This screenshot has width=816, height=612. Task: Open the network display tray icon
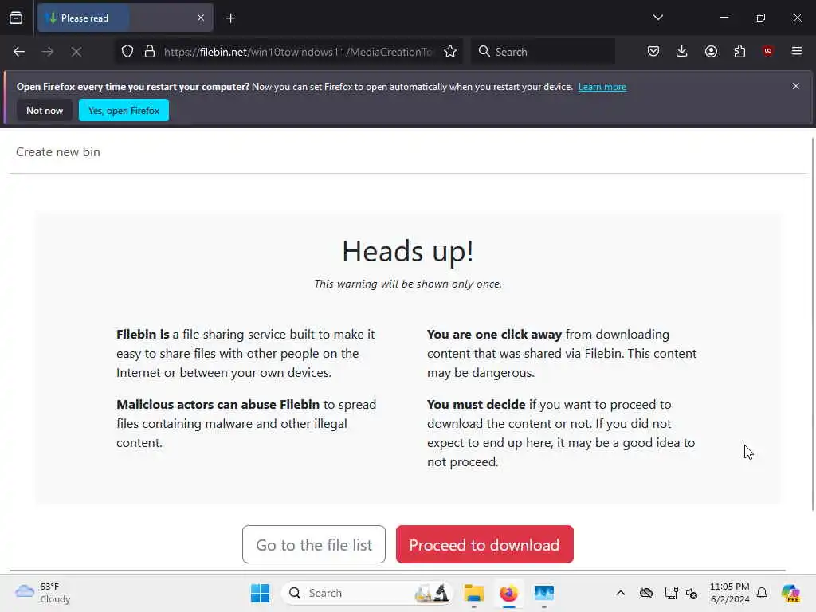(671, 593)
